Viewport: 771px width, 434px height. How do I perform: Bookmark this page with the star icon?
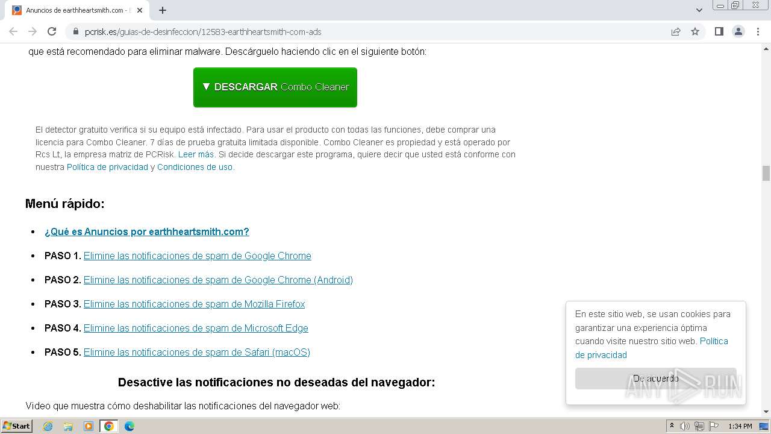coord(695,31)
